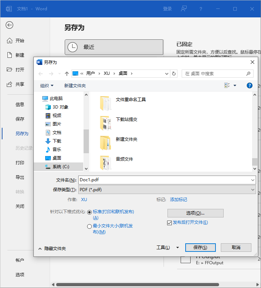
Task: Click the search magnifier icon
Action: coord(248,74)
